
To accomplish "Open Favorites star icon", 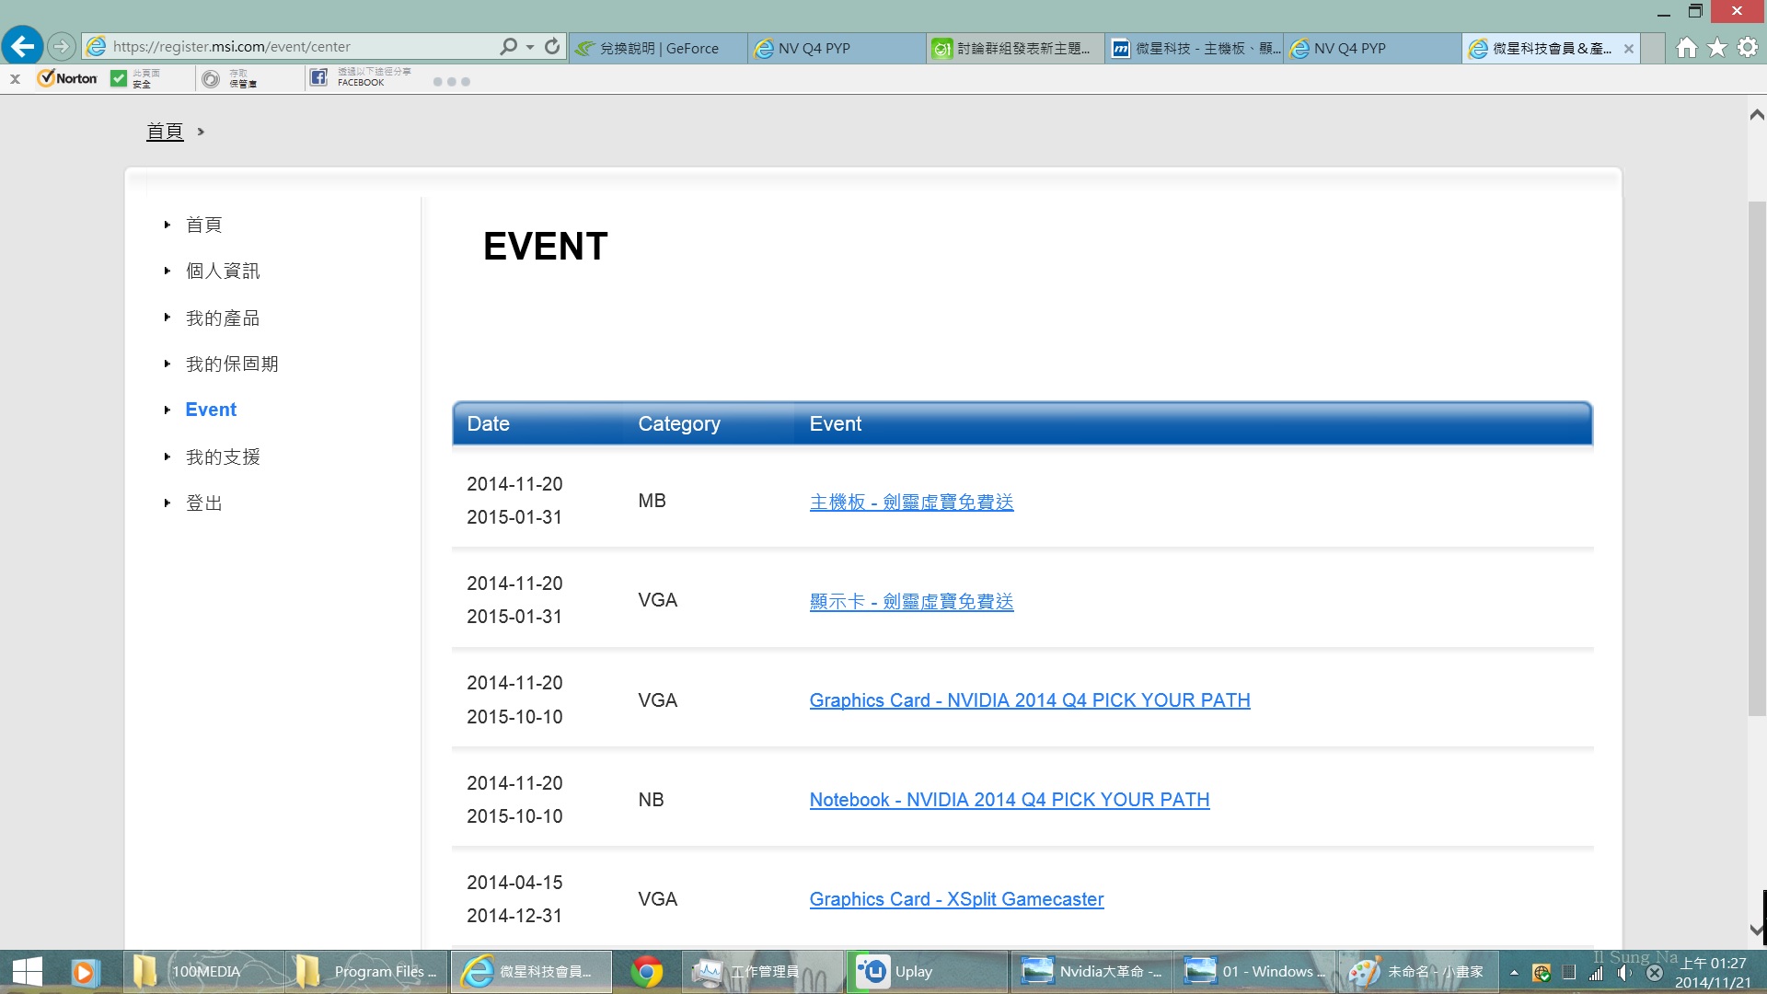I will coord(1717,47).
